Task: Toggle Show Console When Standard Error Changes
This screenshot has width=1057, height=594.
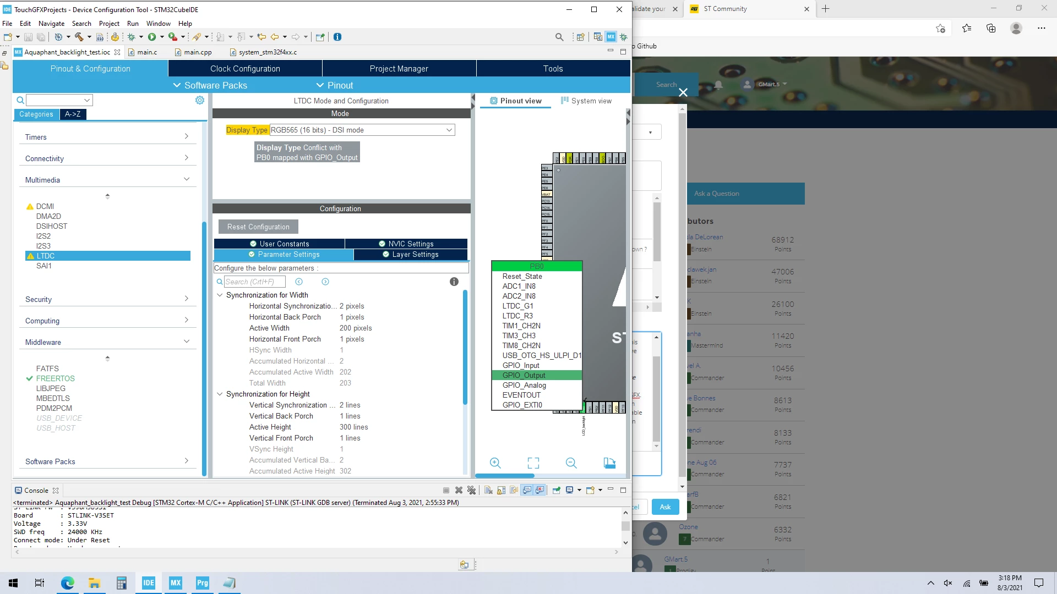Action: [540, 490]
